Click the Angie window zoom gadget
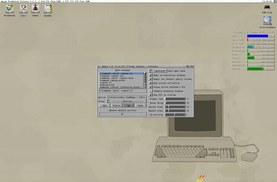Image resolution: width=277 pixels, height=182 pixels. [x=188, y=66]
